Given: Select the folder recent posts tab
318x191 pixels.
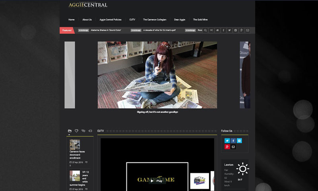Looking at the screenshot, I should pyautogui.click(x=70, y=131).
